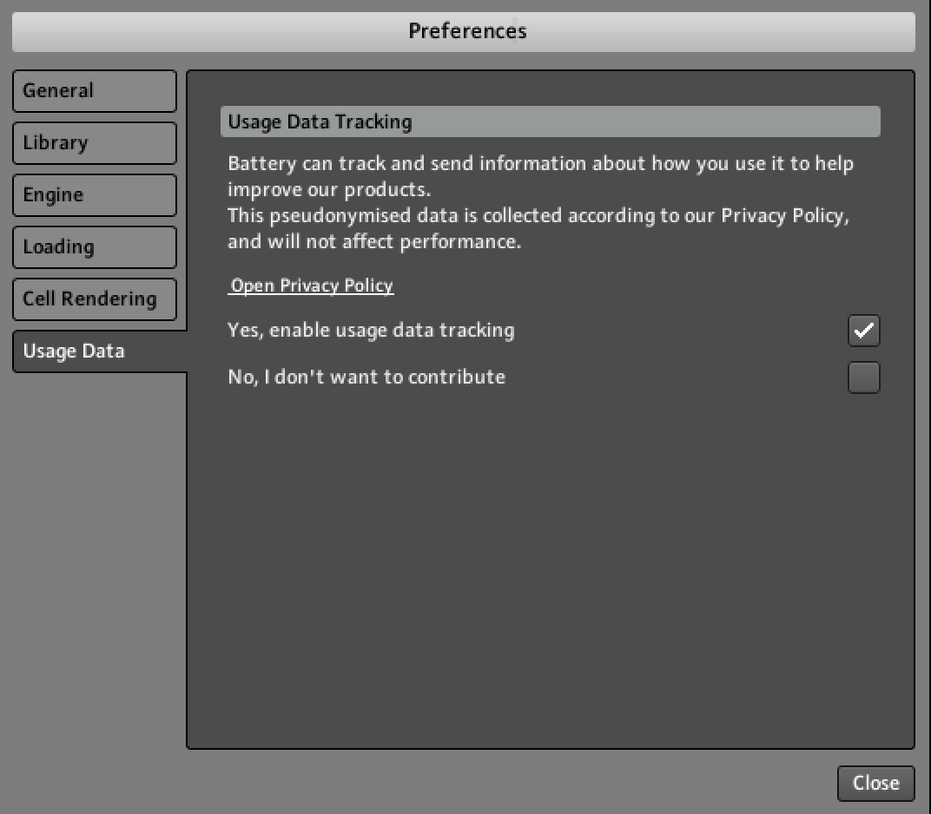Click empty panel area below the checkboxes
931x814 pixels.
pos(550,564)
